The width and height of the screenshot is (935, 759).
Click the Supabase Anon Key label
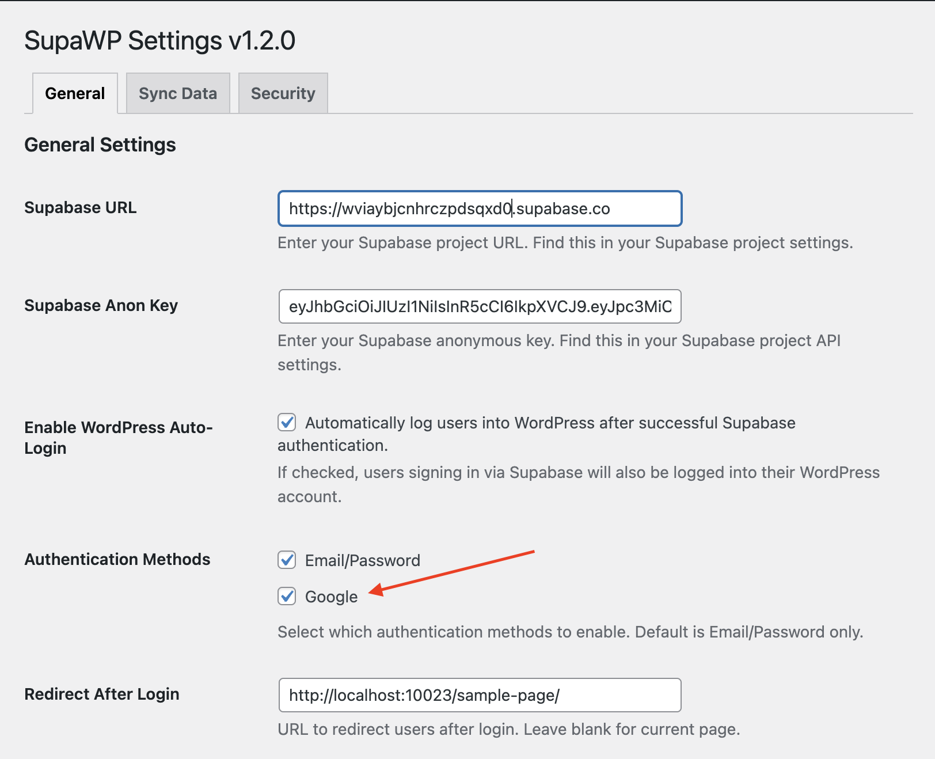coord(101,305)
